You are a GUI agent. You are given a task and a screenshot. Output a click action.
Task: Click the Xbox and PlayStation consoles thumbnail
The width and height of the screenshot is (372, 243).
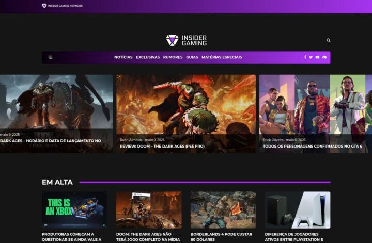[298, 210]
